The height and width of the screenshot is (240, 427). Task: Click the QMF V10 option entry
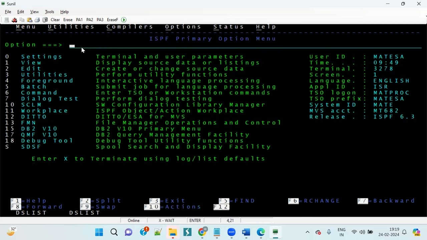pos(39,135)
